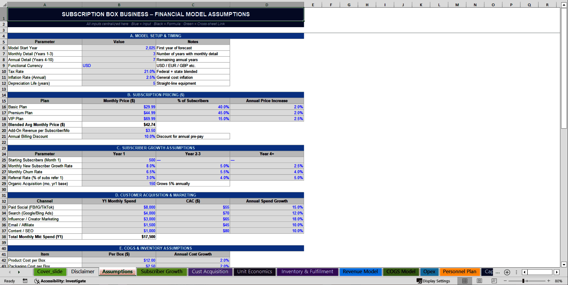Select column D header

267,5
